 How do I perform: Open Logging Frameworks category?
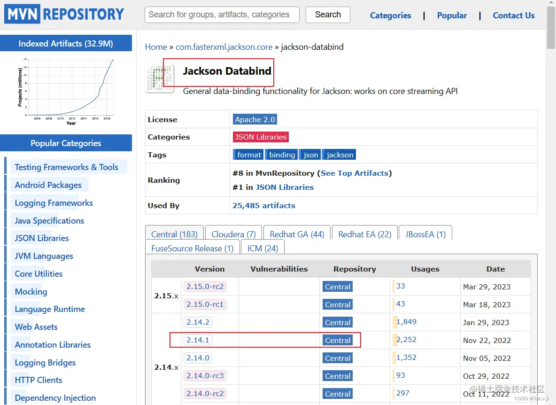click(x=54, y=203)
